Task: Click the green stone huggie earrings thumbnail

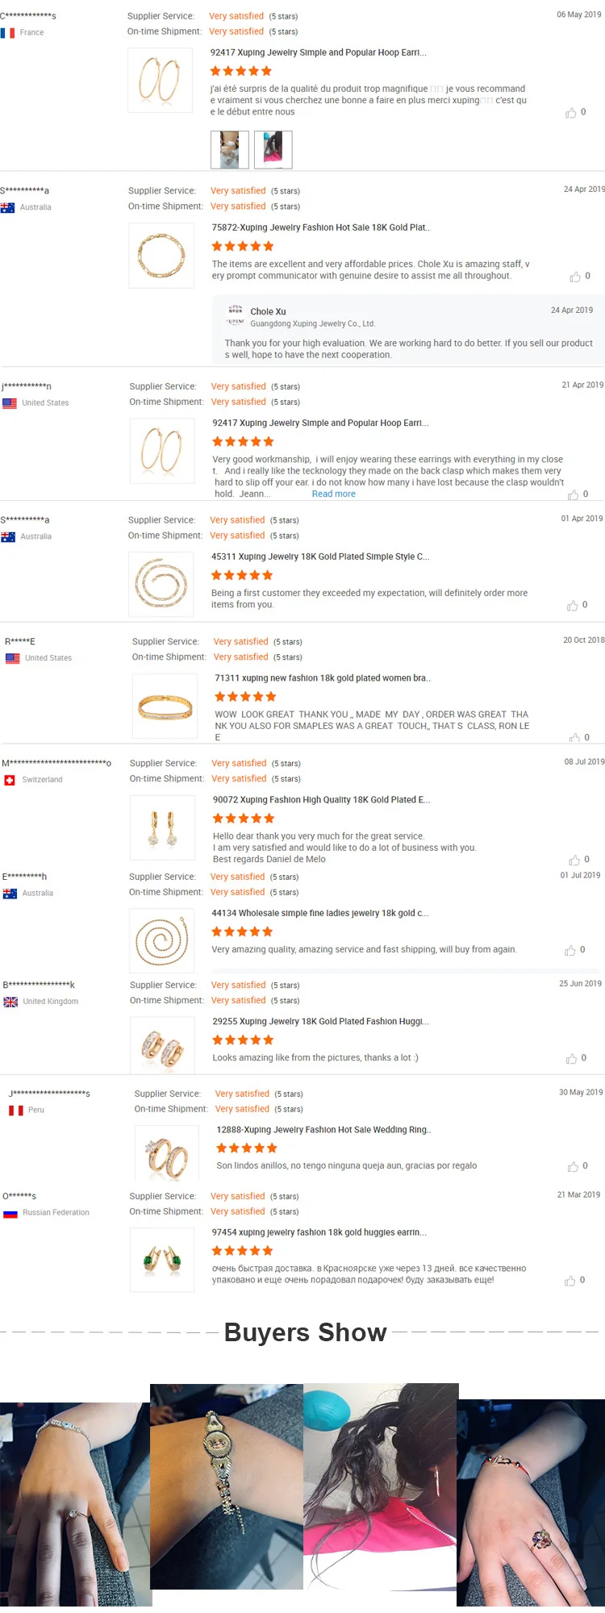Action: (x=162, y=1260)
